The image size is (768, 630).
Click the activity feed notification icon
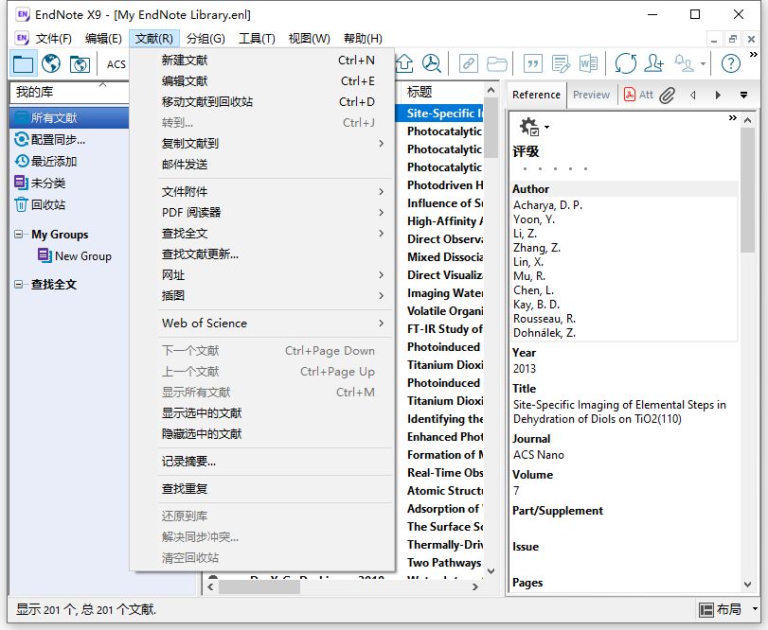[685, 63]
